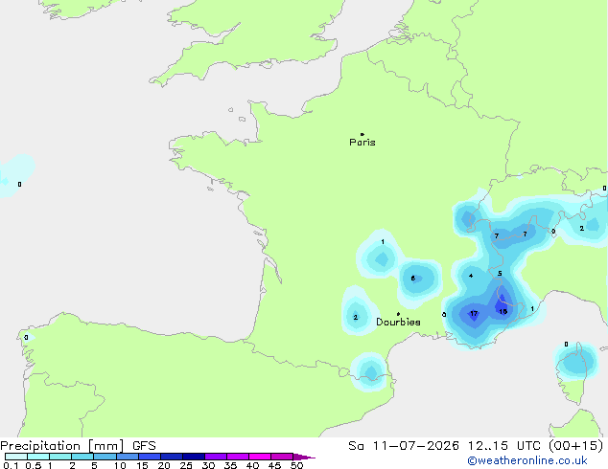Click the legend scale label 25
Image resolution: width=608 pixels, height=469 pixels.
(x=186, y=465)
